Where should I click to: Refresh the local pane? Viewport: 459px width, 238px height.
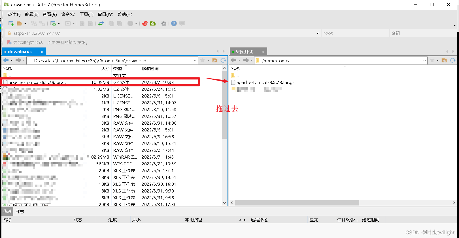223,60
